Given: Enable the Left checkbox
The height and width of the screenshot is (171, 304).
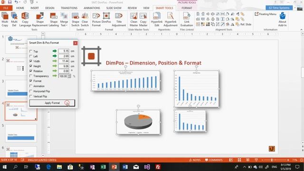Looking at the screenshot, I should tap(30, 56).
